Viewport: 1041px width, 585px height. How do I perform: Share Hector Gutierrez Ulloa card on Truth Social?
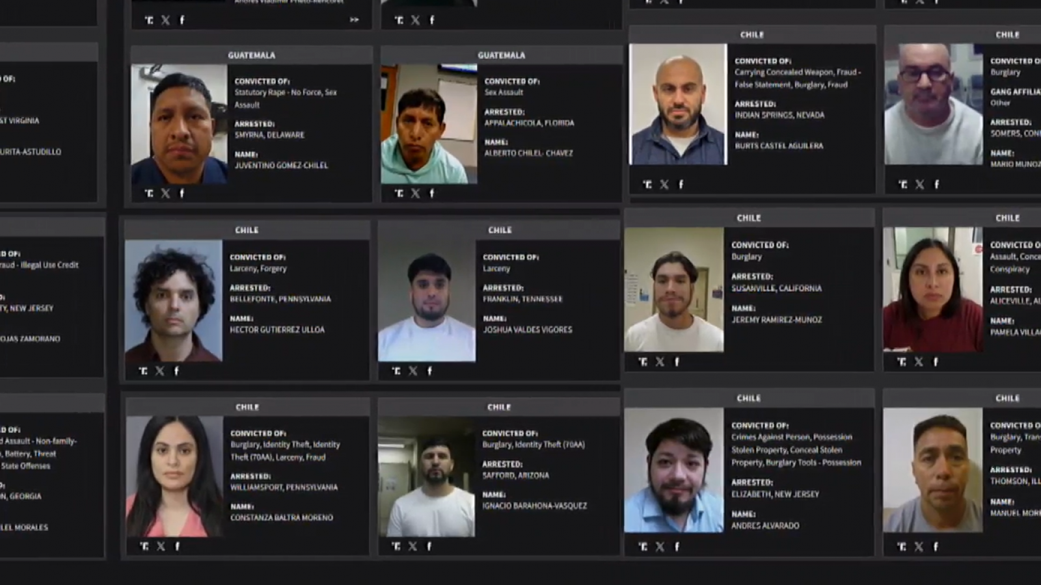[143, 370]
